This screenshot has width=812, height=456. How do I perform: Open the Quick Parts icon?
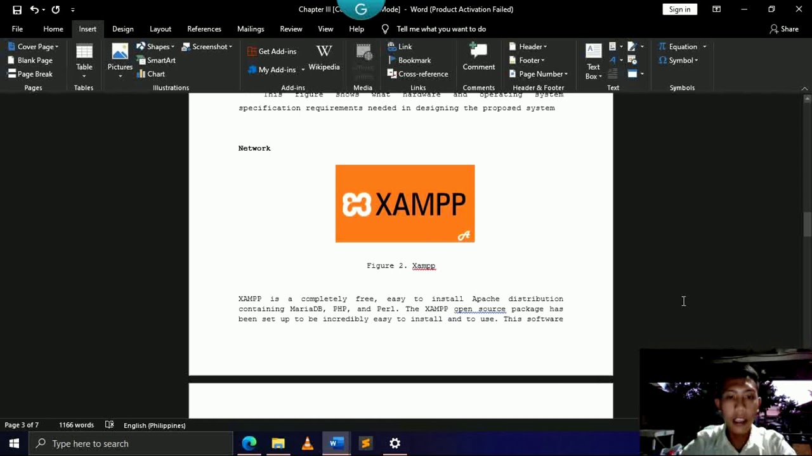[x=612, y=46]
